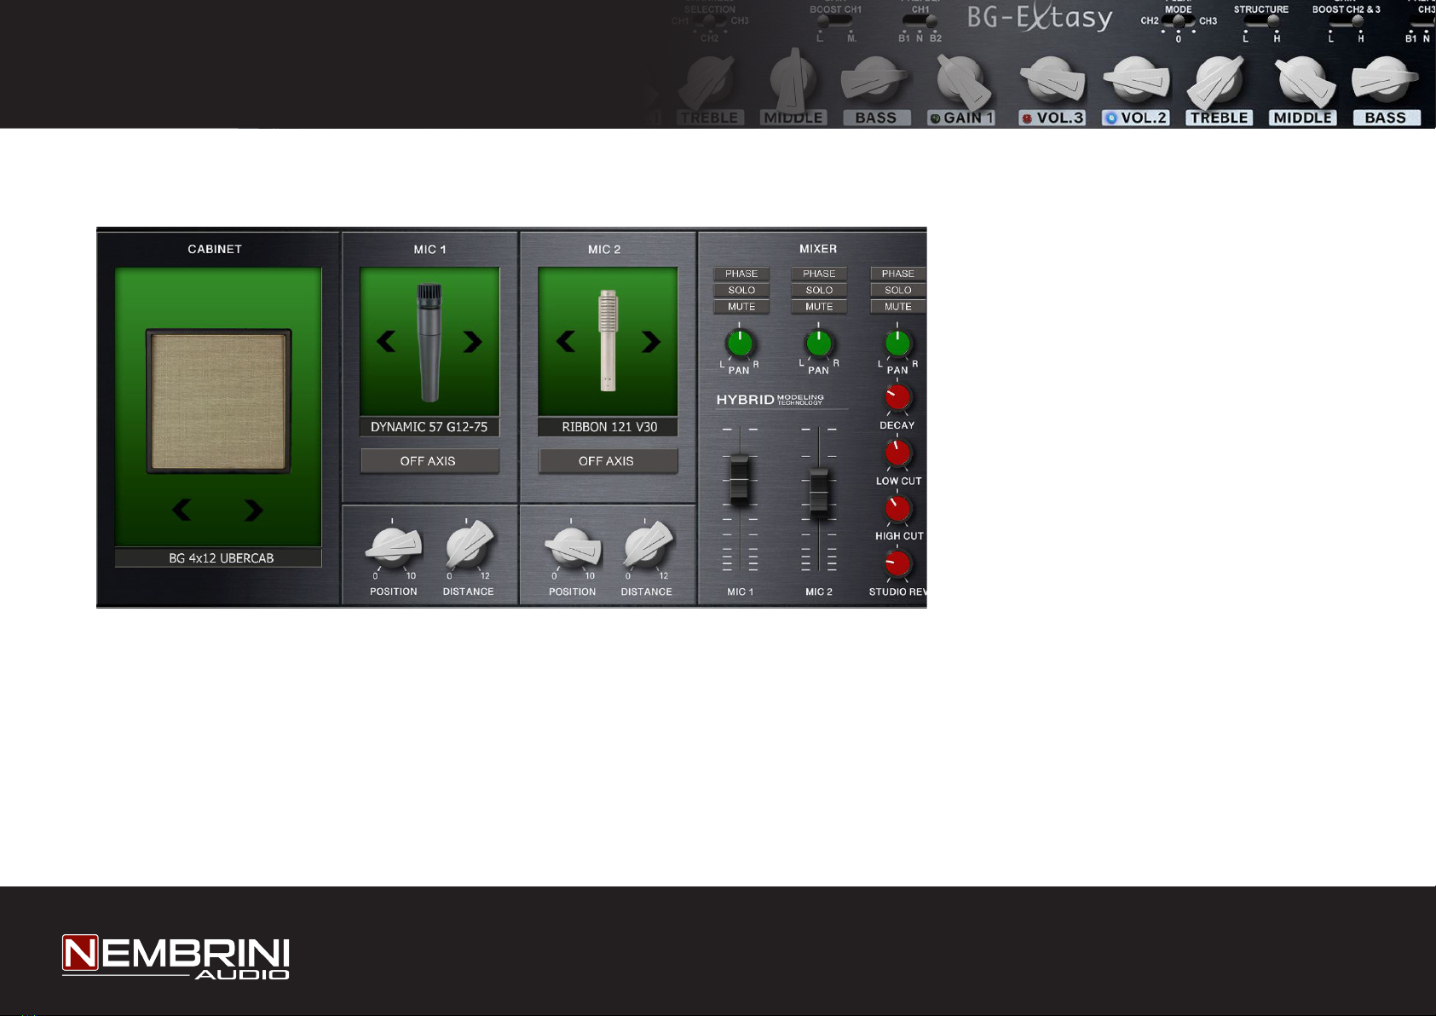Image resolution: width=1436 pixels, height=1016 pixels.
Task: Toggle PHASE for the Mic 2 channel
Action: (x=819, y=274)
